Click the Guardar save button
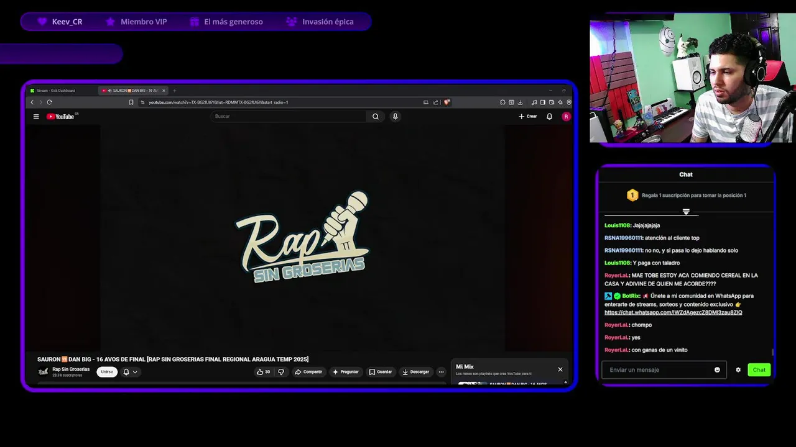This screenshot has width=796, height=447. 381,372
